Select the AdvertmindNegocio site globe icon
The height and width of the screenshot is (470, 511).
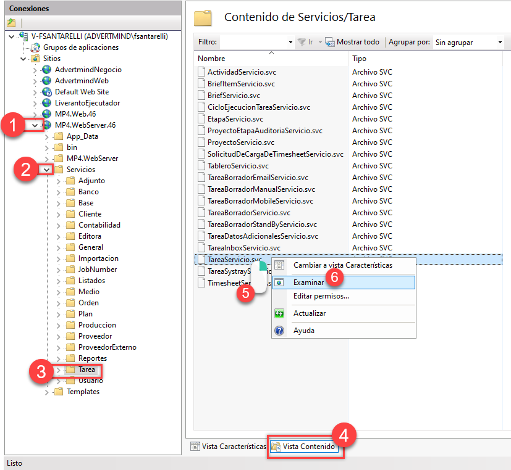coord(47,70)
